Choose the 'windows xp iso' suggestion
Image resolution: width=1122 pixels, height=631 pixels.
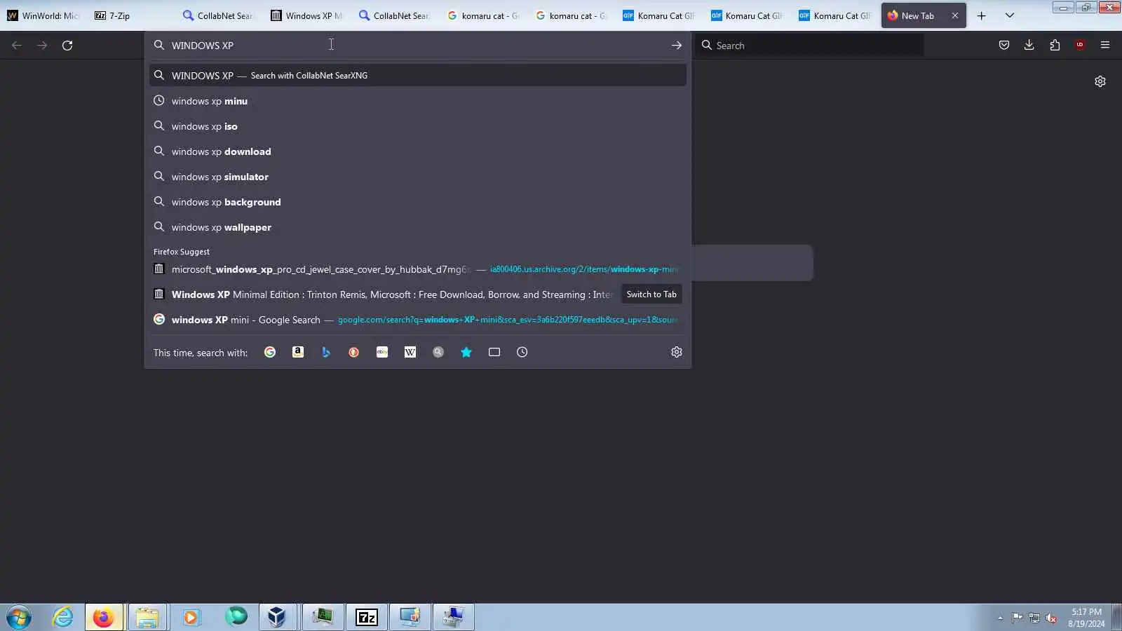[418, 126]
